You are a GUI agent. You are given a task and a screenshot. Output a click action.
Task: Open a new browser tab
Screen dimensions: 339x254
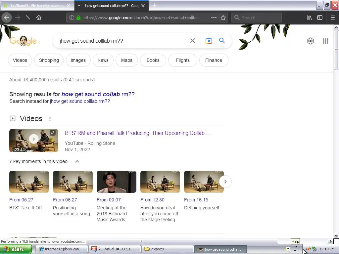click(154, 5)
